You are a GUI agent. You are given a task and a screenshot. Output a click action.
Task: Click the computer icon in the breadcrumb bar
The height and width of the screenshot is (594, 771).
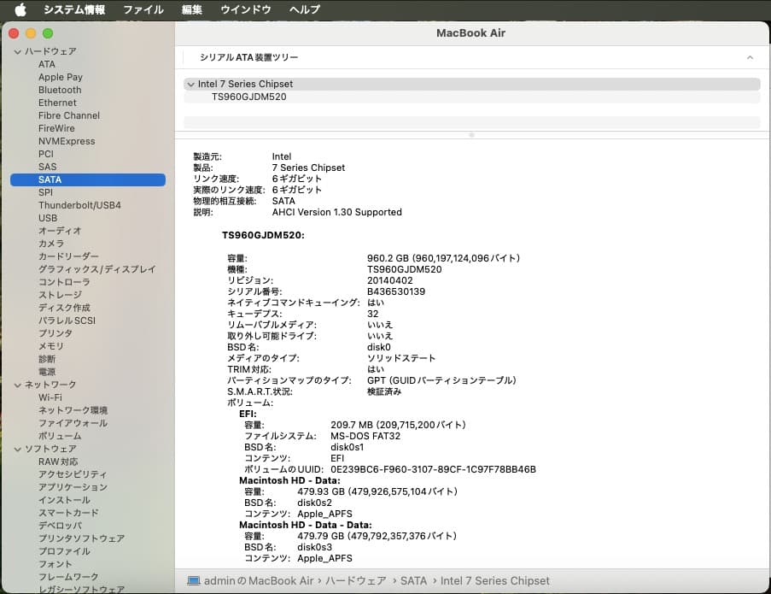click(196, 580)
